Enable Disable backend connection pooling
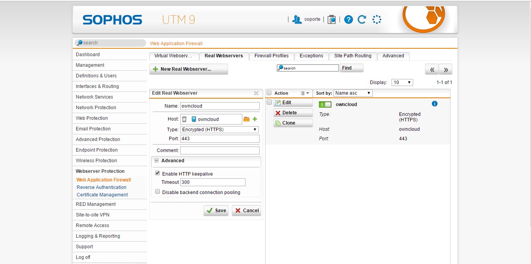The width and height of the screenshot is (531, 264). coord(157,192)
